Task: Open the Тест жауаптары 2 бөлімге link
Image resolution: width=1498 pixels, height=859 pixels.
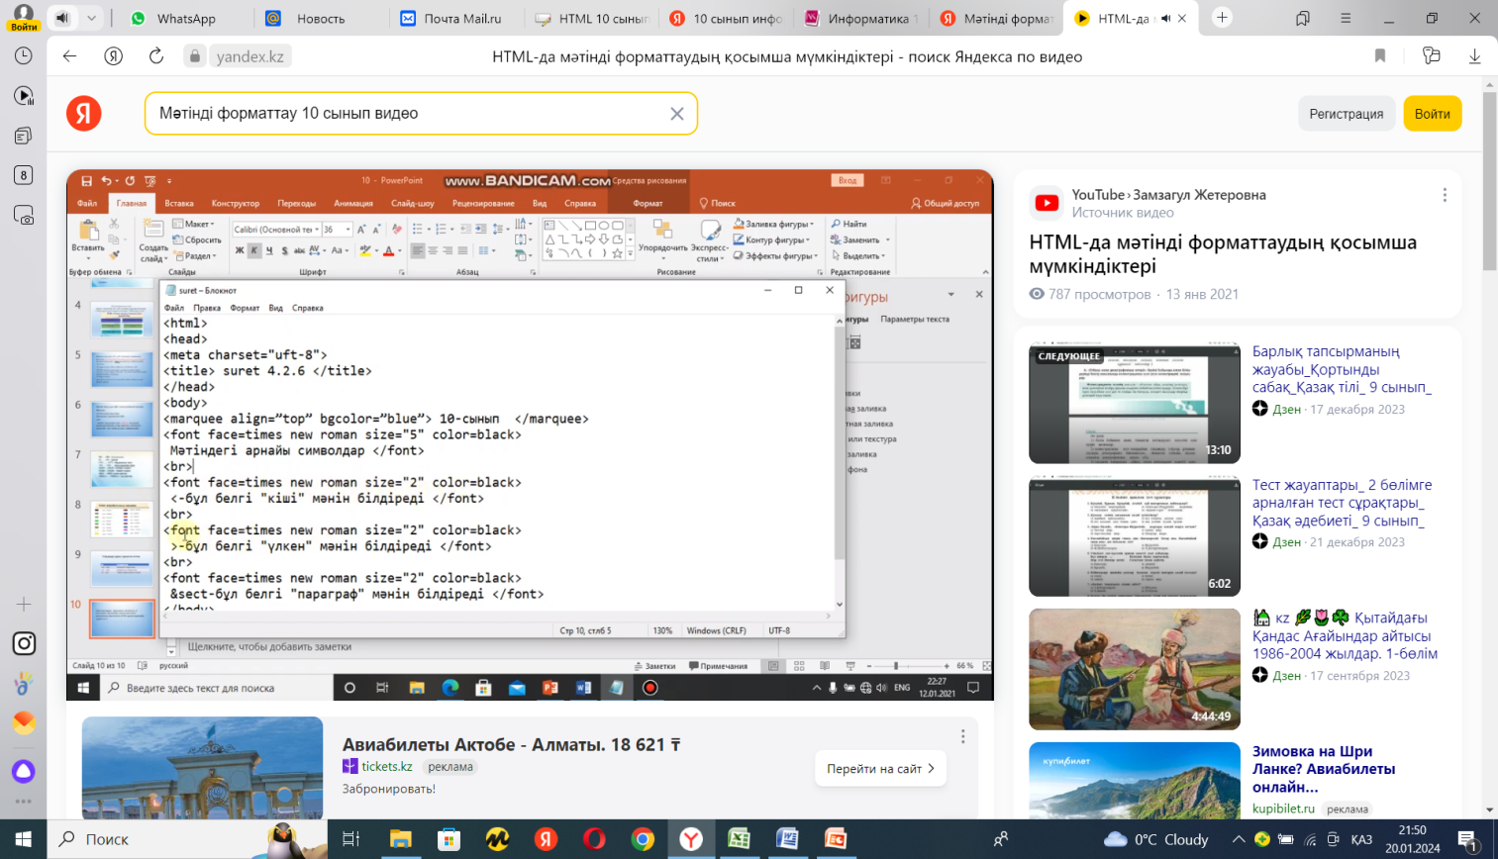Action: tap(1342, 503)
